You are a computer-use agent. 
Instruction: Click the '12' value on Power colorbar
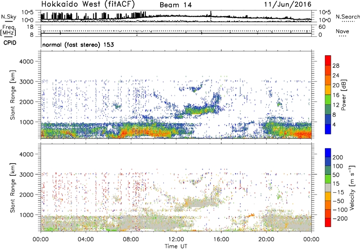[x=336, y=105]
